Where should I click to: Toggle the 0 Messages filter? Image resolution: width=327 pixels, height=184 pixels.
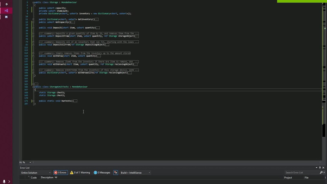pyautogui.click(x=102, y=172)
